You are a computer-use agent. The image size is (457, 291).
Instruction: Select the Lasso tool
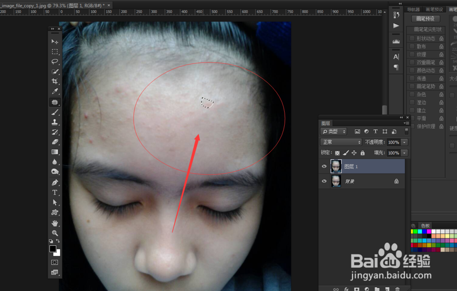pos(54,62)
